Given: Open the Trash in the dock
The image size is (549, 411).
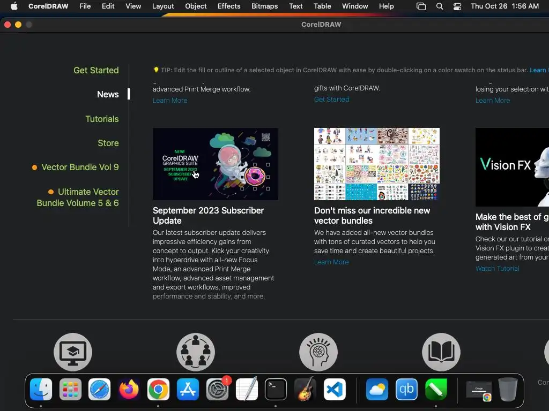Looking at the screenshot, I should coord(508,390).
